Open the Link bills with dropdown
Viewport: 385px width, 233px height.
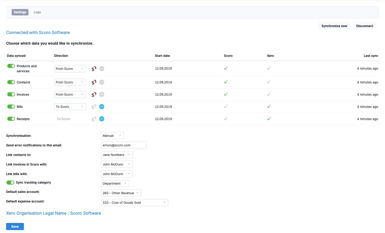tap(117, 174)
